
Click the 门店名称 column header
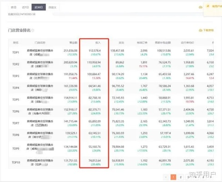pos(40,43)
